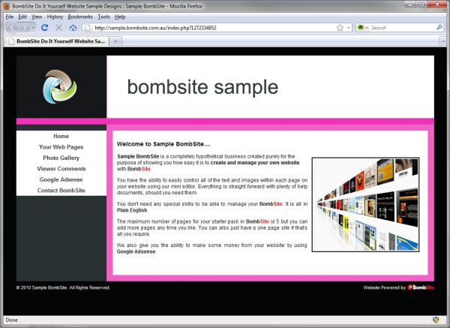The width and height of the screenshot is (450, 328).
Task: Click the BombSite powered-by logo in footer
Action: [421, 287]
